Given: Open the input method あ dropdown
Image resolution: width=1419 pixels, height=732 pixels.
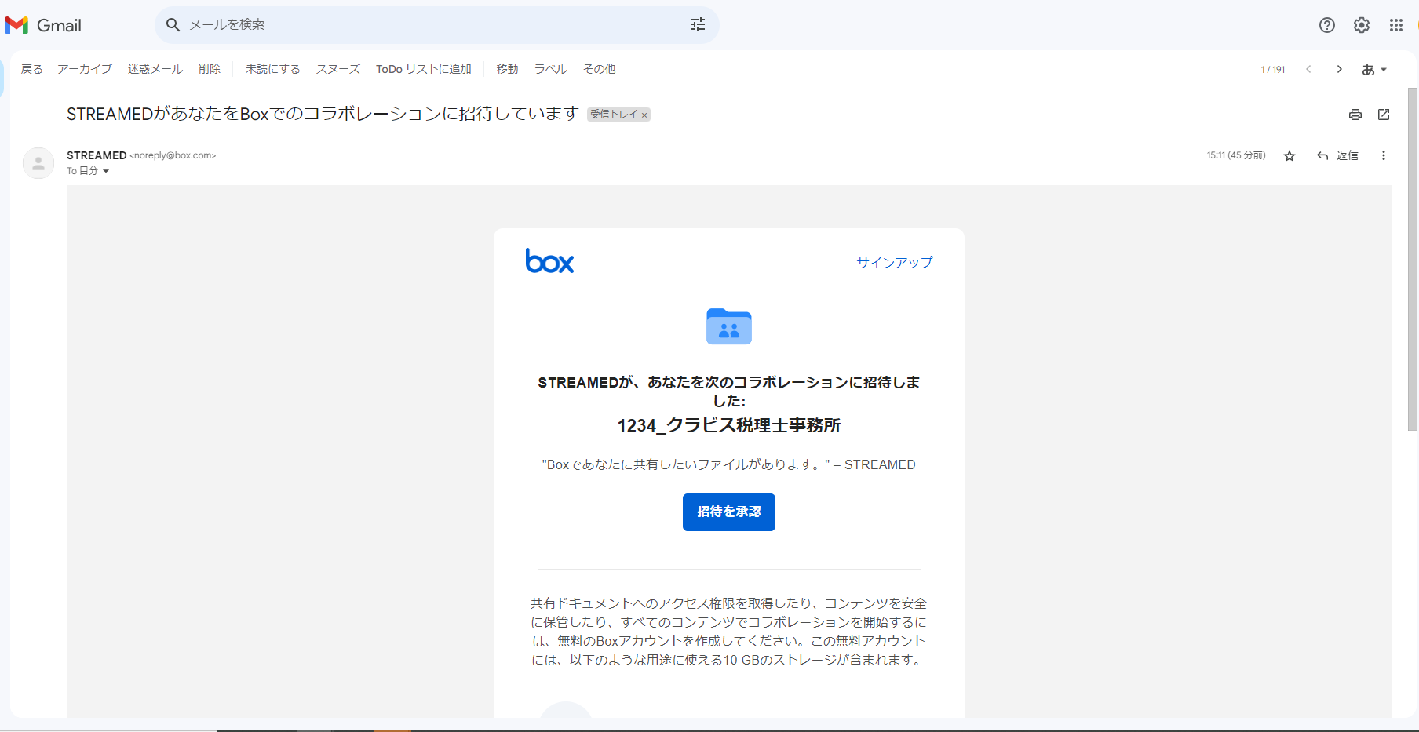Looking at the screenshot, I should pyautogui.click(x=1374, y=70).
